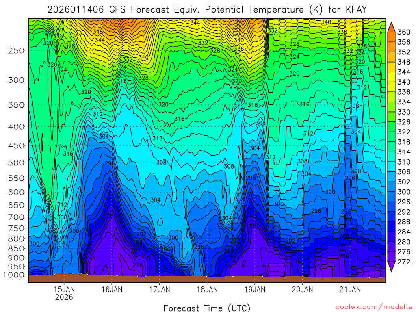Click the brown ground strip below 1000
This screenshot has width=416, height=312.
pos(207,279)
